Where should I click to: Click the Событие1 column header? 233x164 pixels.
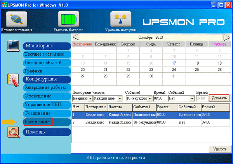coord(144,107)
